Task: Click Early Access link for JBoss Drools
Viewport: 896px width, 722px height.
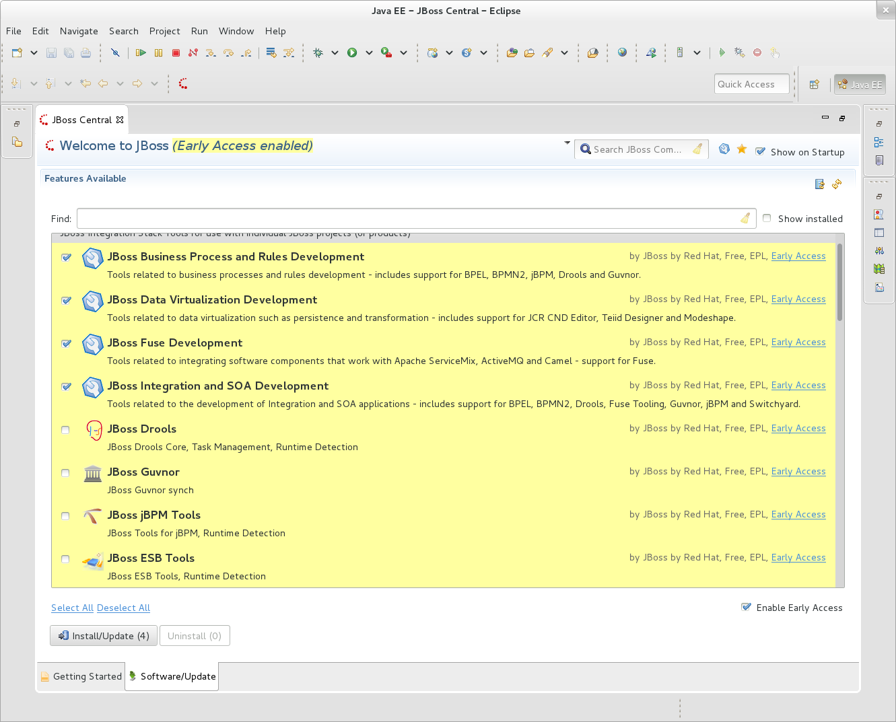Action: [798, 428]
